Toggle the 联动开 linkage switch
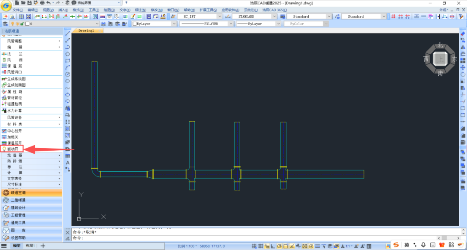The height and width of the screenshot is (250, 467). (x=13, y=149)
